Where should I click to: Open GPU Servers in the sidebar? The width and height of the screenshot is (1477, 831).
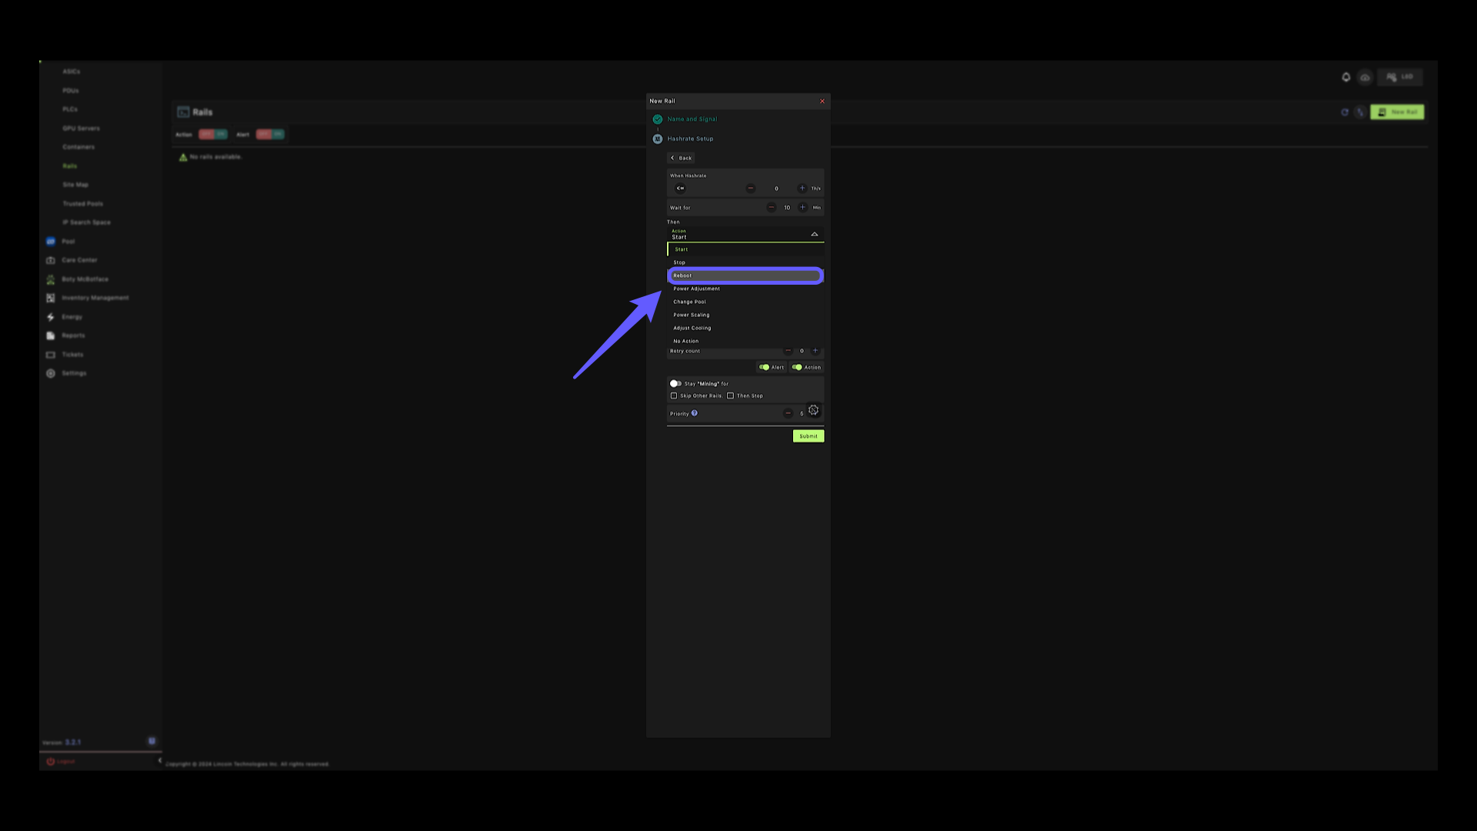click(x=81, y=128)
